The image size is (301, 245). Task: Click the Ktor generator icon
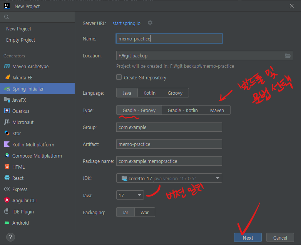7,133
